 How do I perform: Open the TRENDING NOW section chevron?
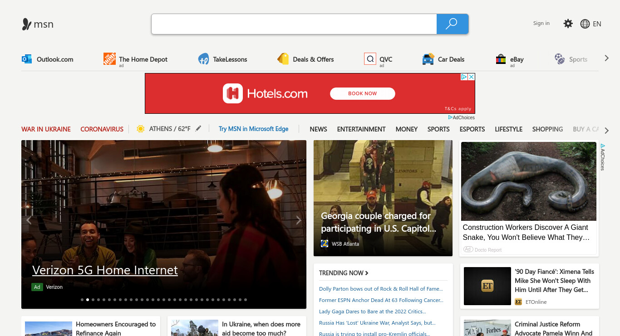coord(367,273)
